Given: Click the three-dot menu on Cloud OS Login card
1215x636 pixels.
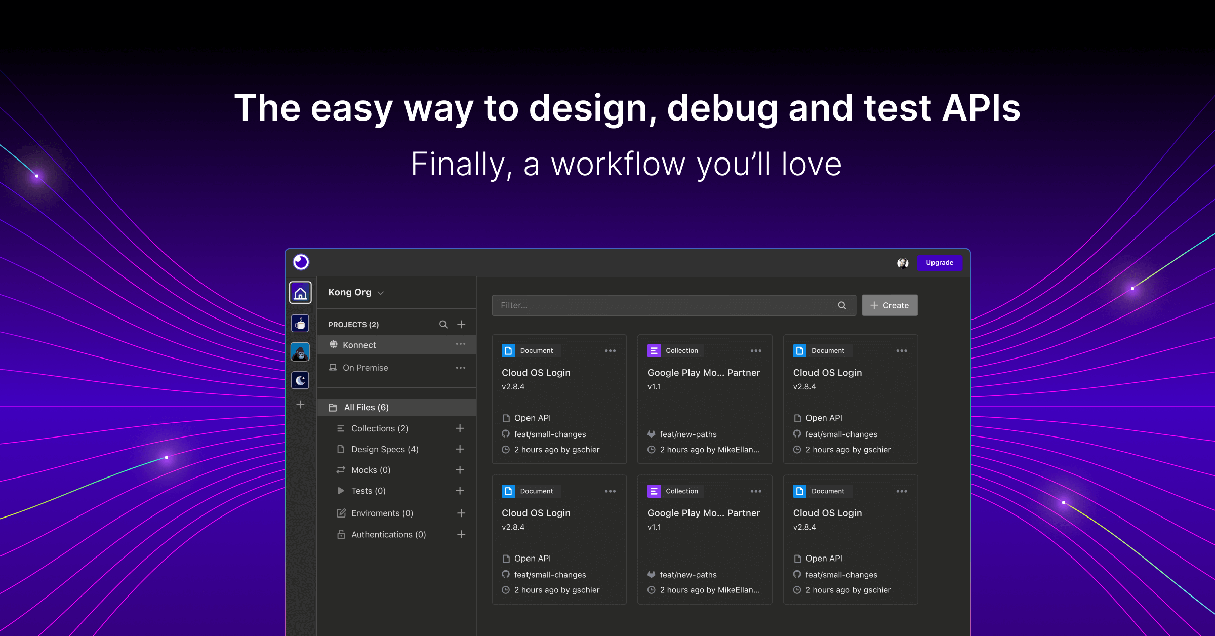Looking at the screenshot, I should click(x=610, y=350).
